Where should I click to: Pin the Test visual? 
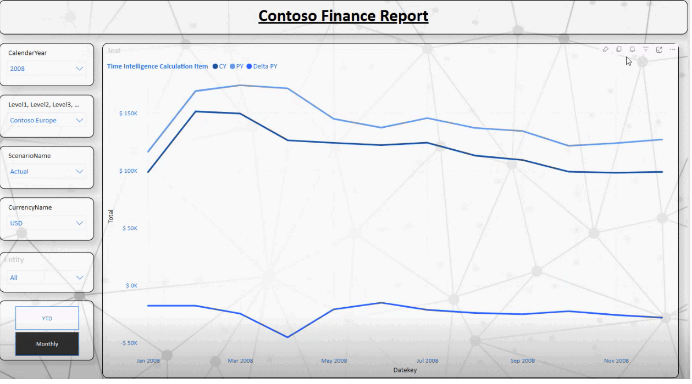(x=605, y=49)
